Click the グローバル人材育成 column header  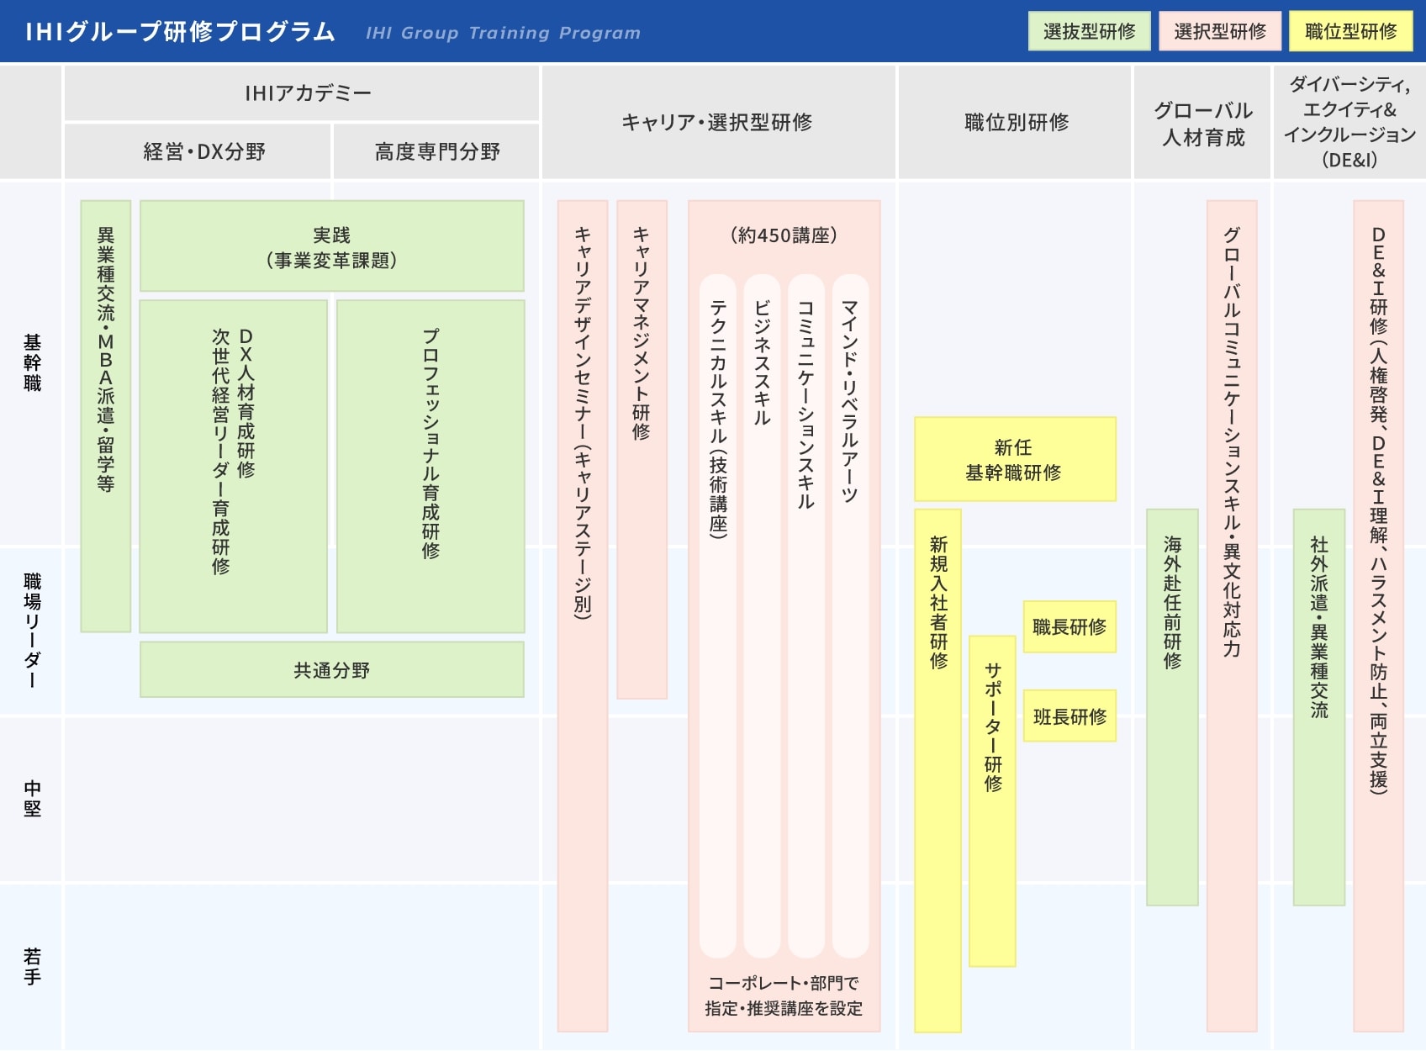click(1202, 122)
